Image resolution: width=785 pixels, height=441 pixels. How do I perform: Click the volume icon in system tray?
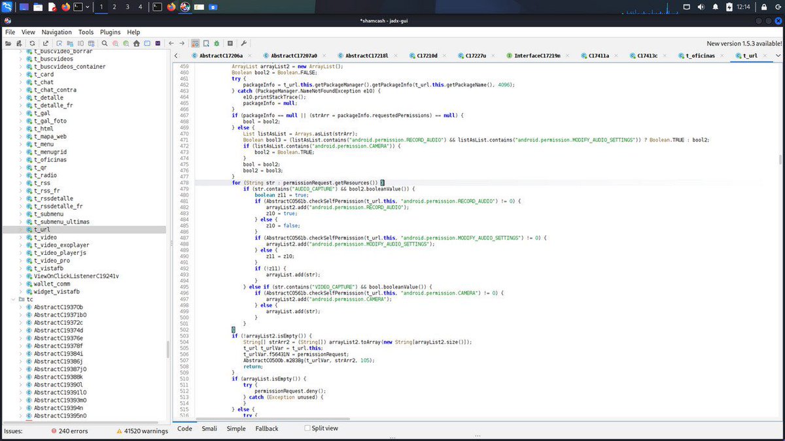tap(701, 7)
